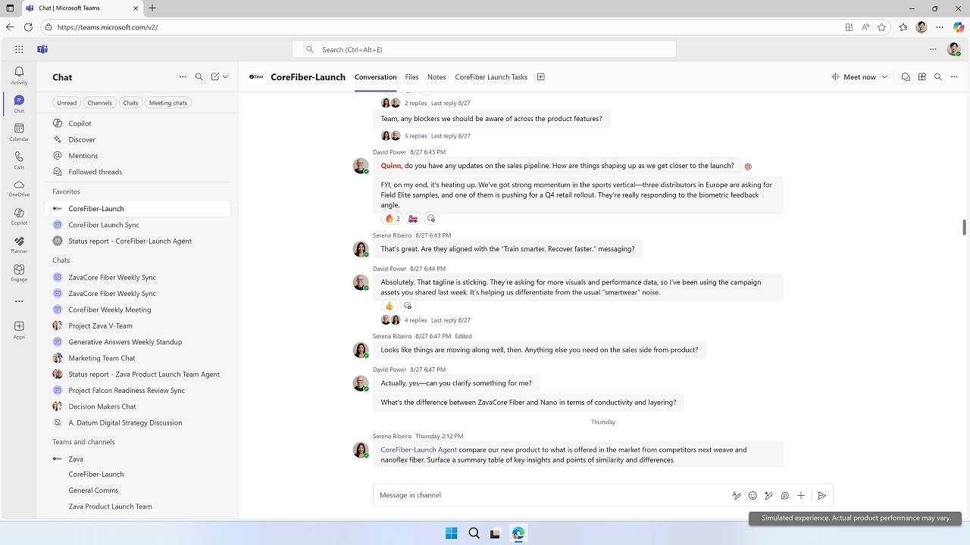970x545 pixels.
Task: Open Chat list more options ellipsis
Action: click(183, 76)
